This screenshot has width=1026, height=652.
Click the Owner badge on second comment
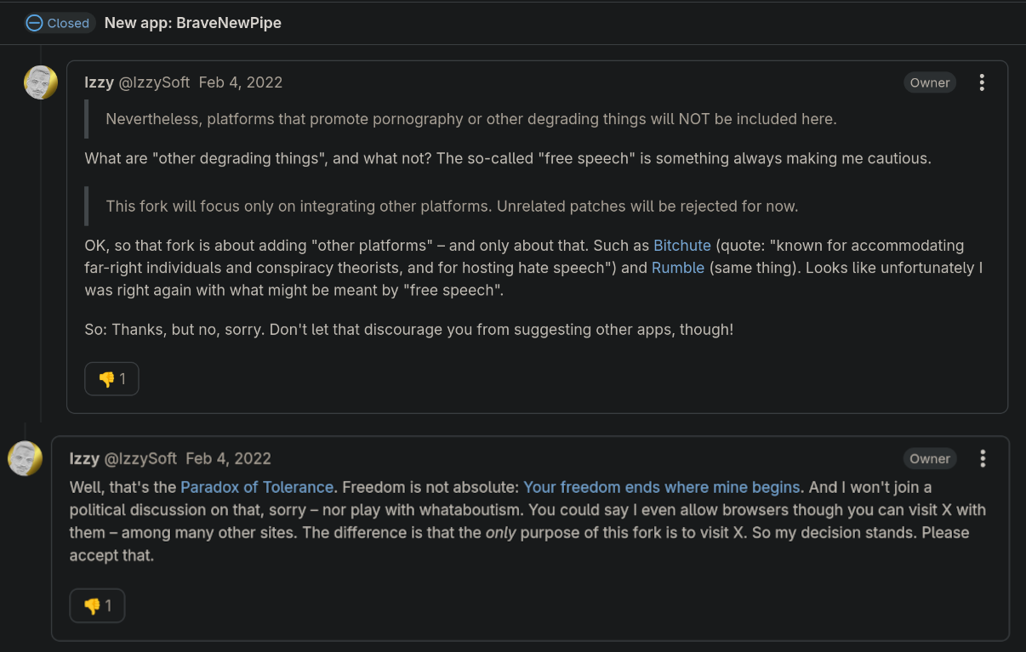pos(930,458)
